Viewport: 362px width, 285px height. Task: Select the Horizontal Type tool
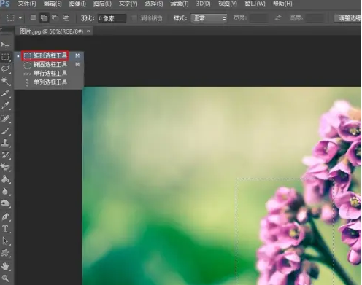(x=5, y=229)
